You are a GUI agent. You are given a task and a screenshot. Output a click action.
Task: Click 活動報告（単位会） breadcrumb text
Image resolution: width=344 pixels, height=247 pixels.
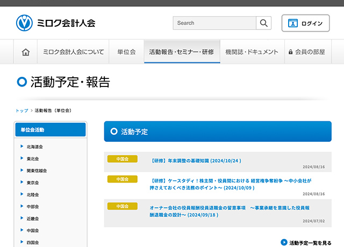pos(53,111)
